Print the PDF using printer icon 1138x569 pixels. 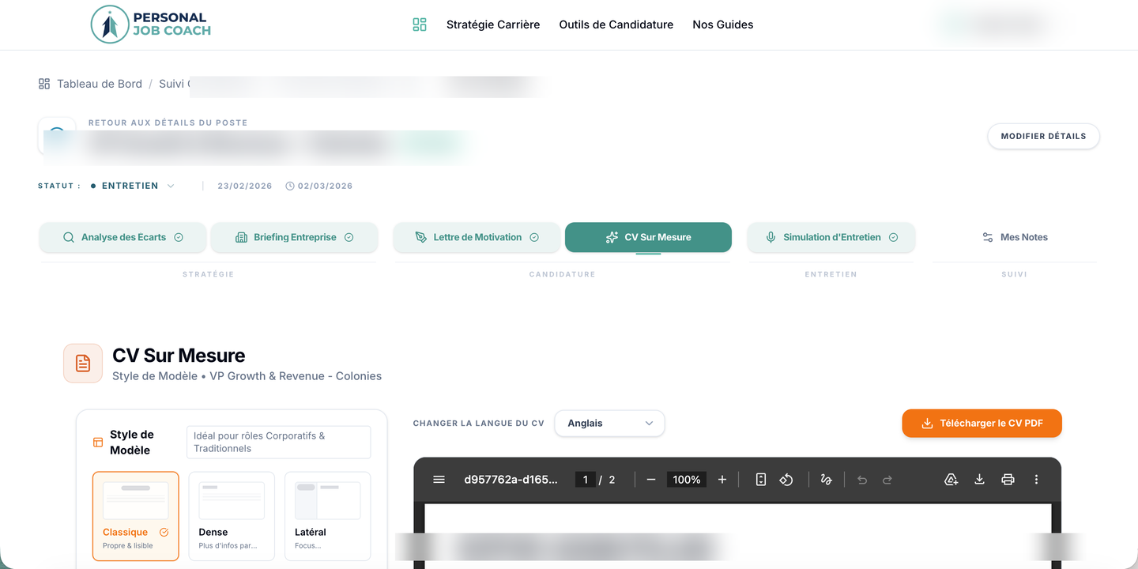coord(1008,480)
